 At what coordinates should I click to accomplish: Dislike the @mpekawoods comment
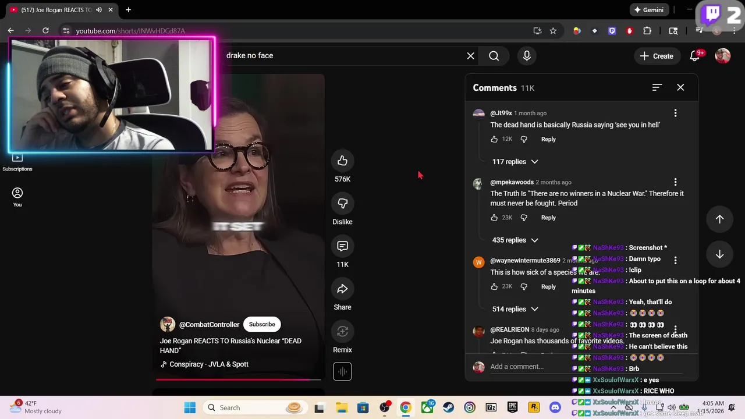tap(524, 218)
